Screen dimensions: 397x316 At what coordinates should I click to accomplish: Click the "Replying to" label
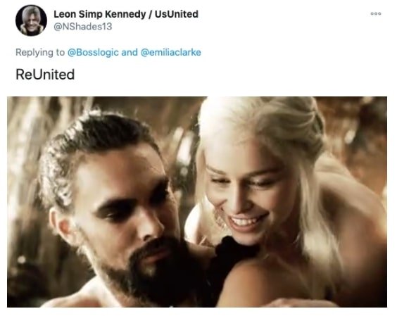pos(40,52)
